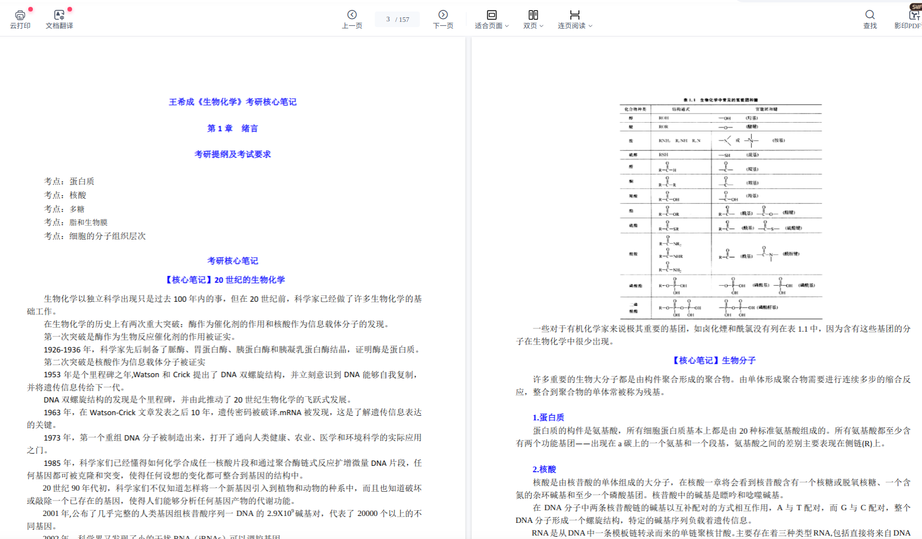The height and width of the screenshot is (539, 922).
Task: Click the 【核心笔记】生物分子 heading
Action: coord(713,360)
